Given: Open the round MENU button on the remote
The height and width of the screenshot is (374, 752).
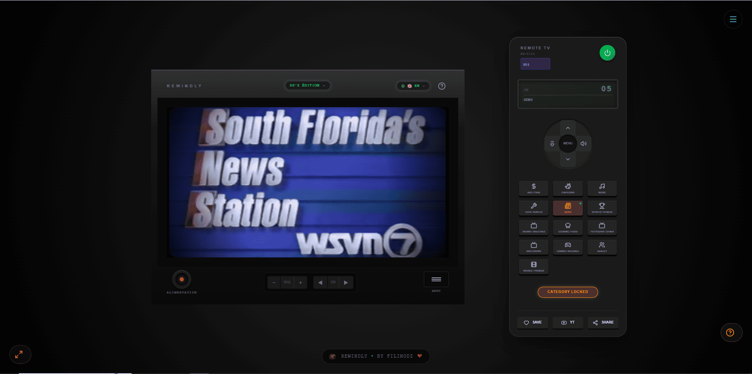Looking at the screenshot, I should tap(568, 144).
